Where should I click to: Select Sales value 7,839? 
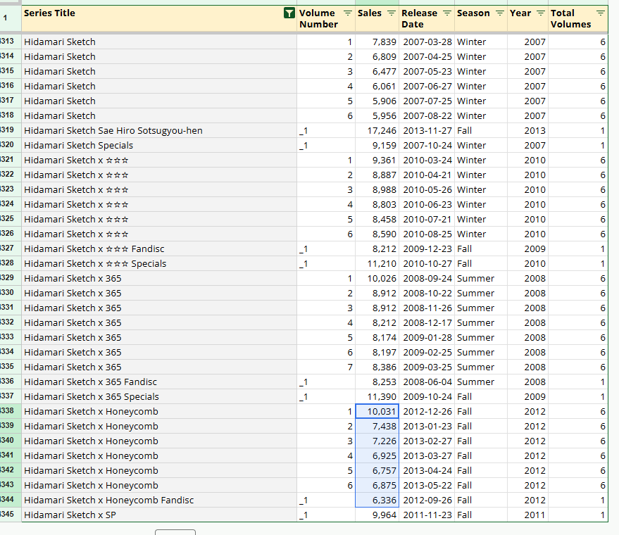pos(377,42)
